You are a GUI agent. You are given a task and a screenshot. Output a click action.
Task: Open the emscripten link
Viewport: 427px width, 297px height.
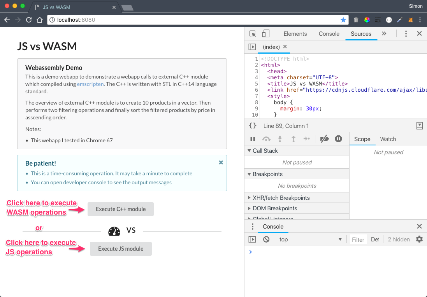point(90,84)
